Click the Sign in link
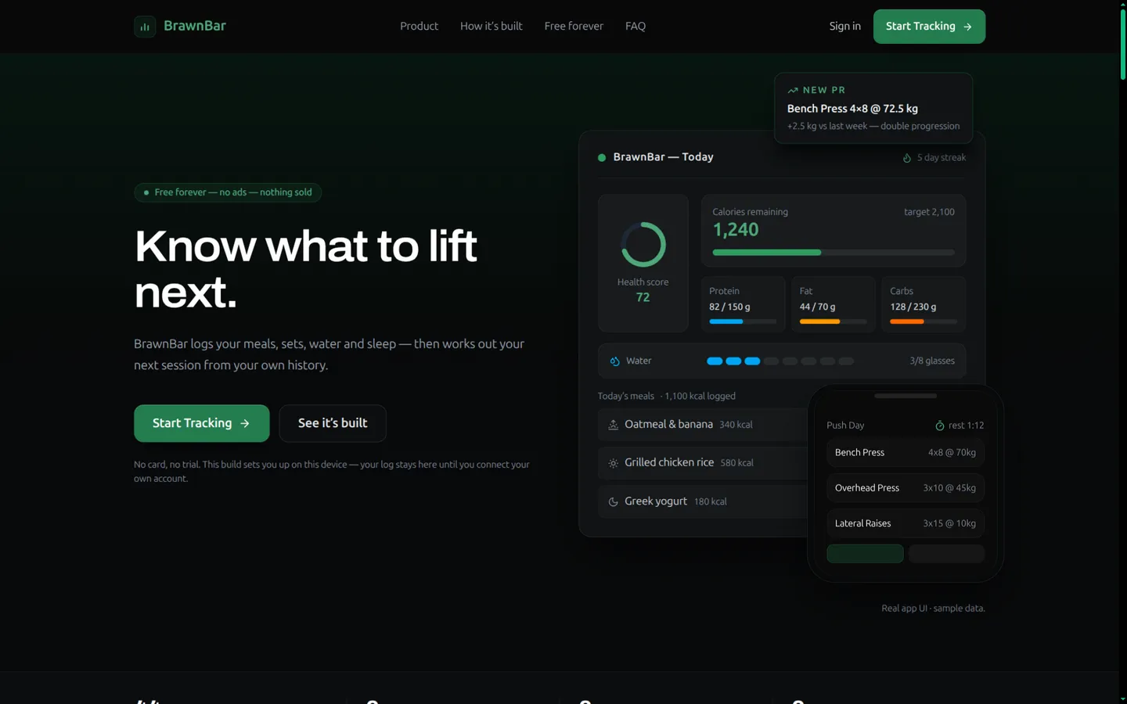 [x=844, y=27]
